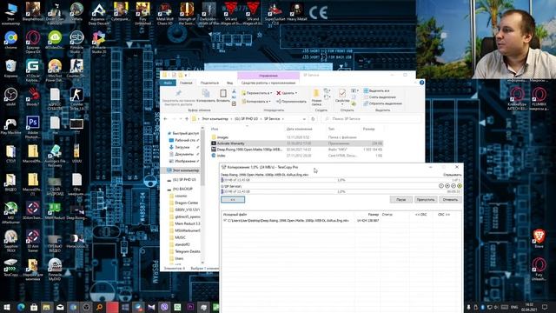This screenshot has height=313, width=556.
Task: Click the Поиск: SP Service search field
Action: [372, 119]
